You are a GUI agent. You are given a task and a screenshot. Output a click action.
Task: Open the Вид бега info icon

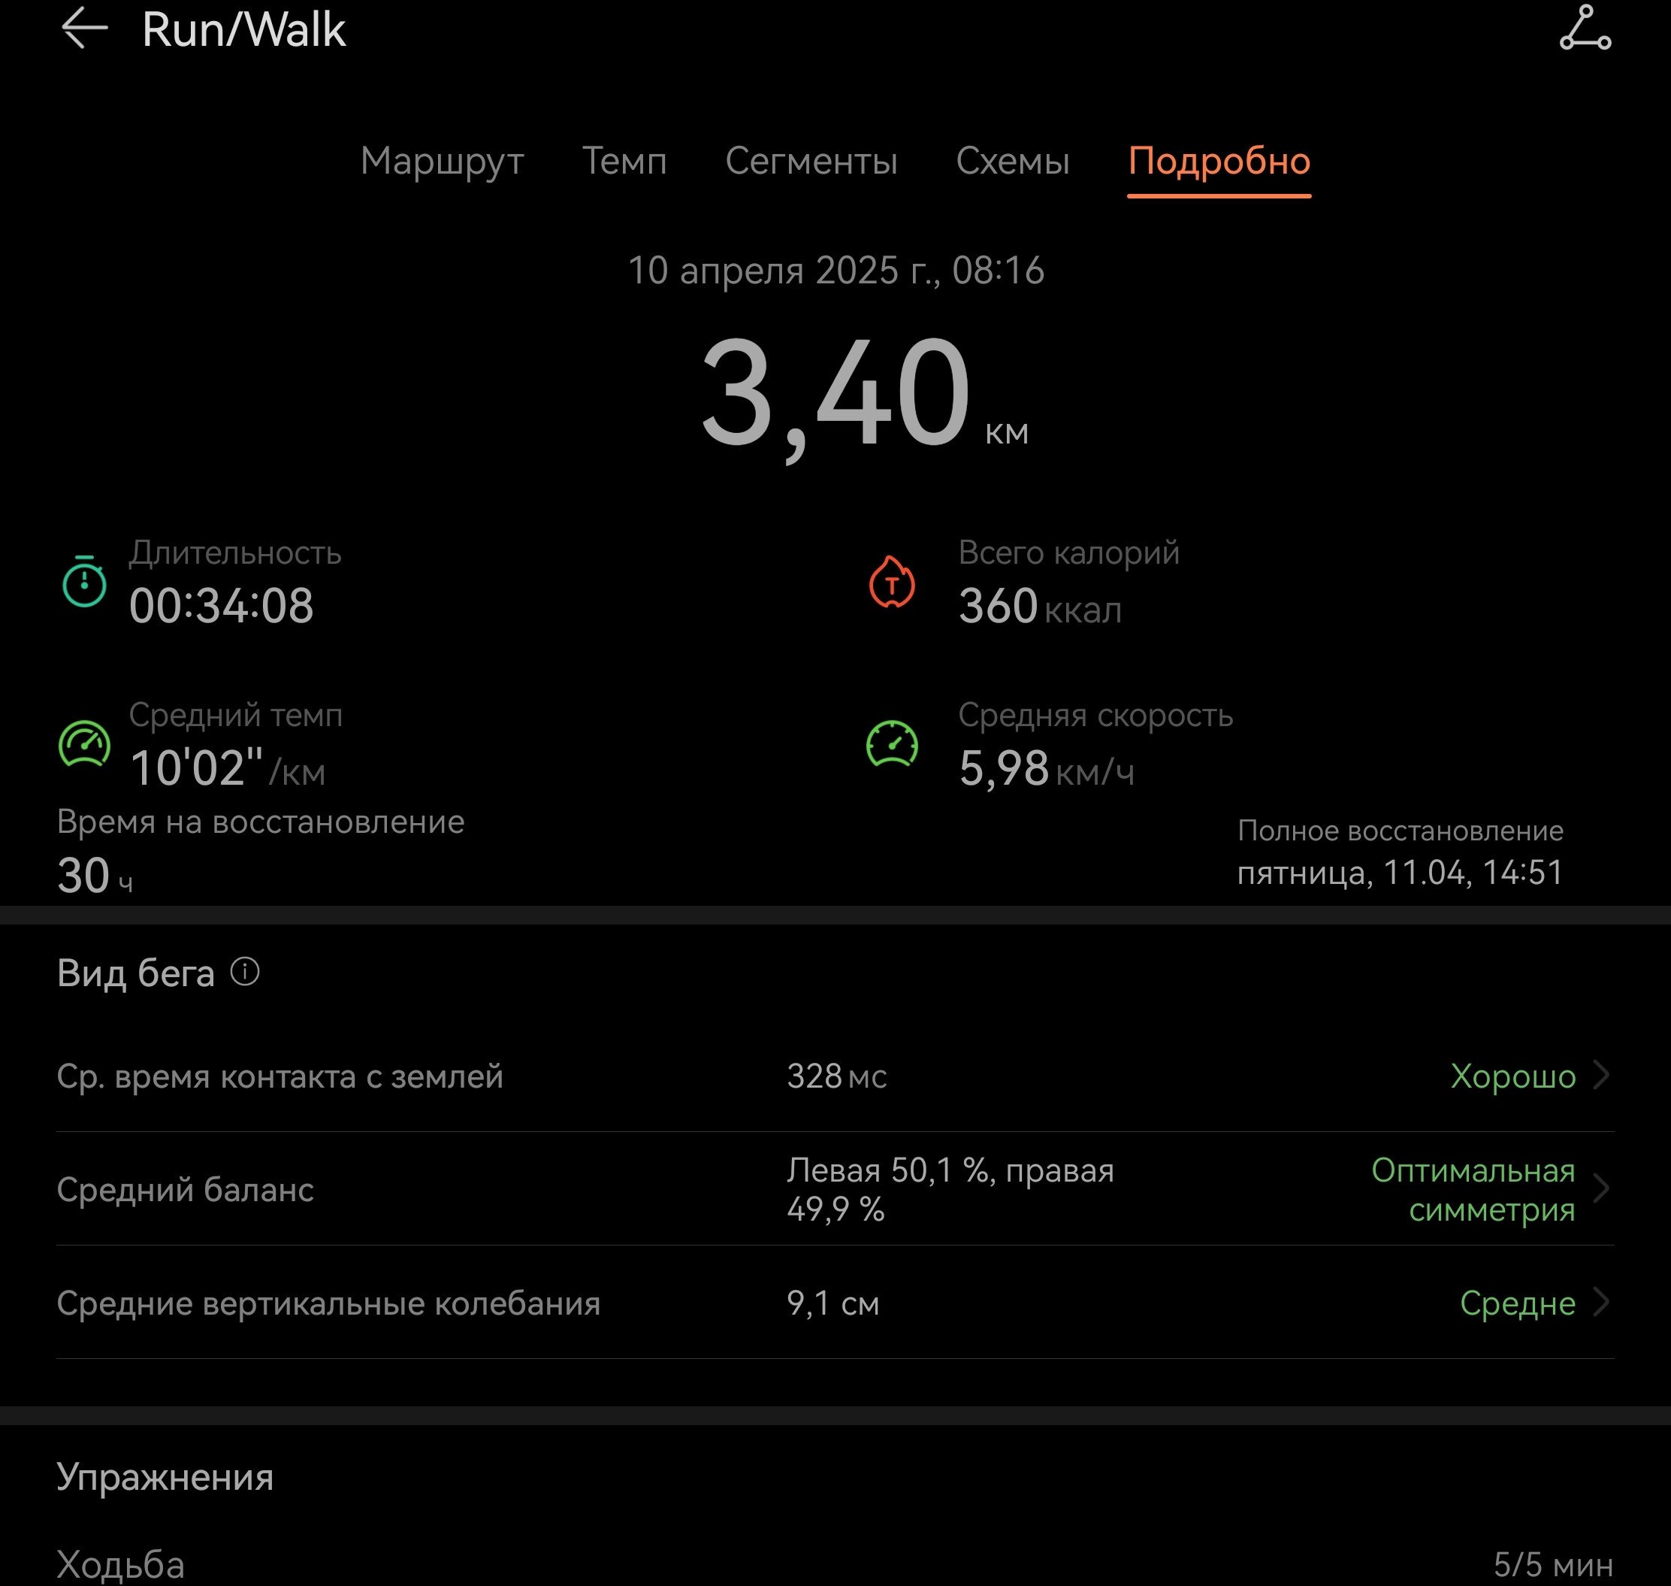(x=245, y=971)
